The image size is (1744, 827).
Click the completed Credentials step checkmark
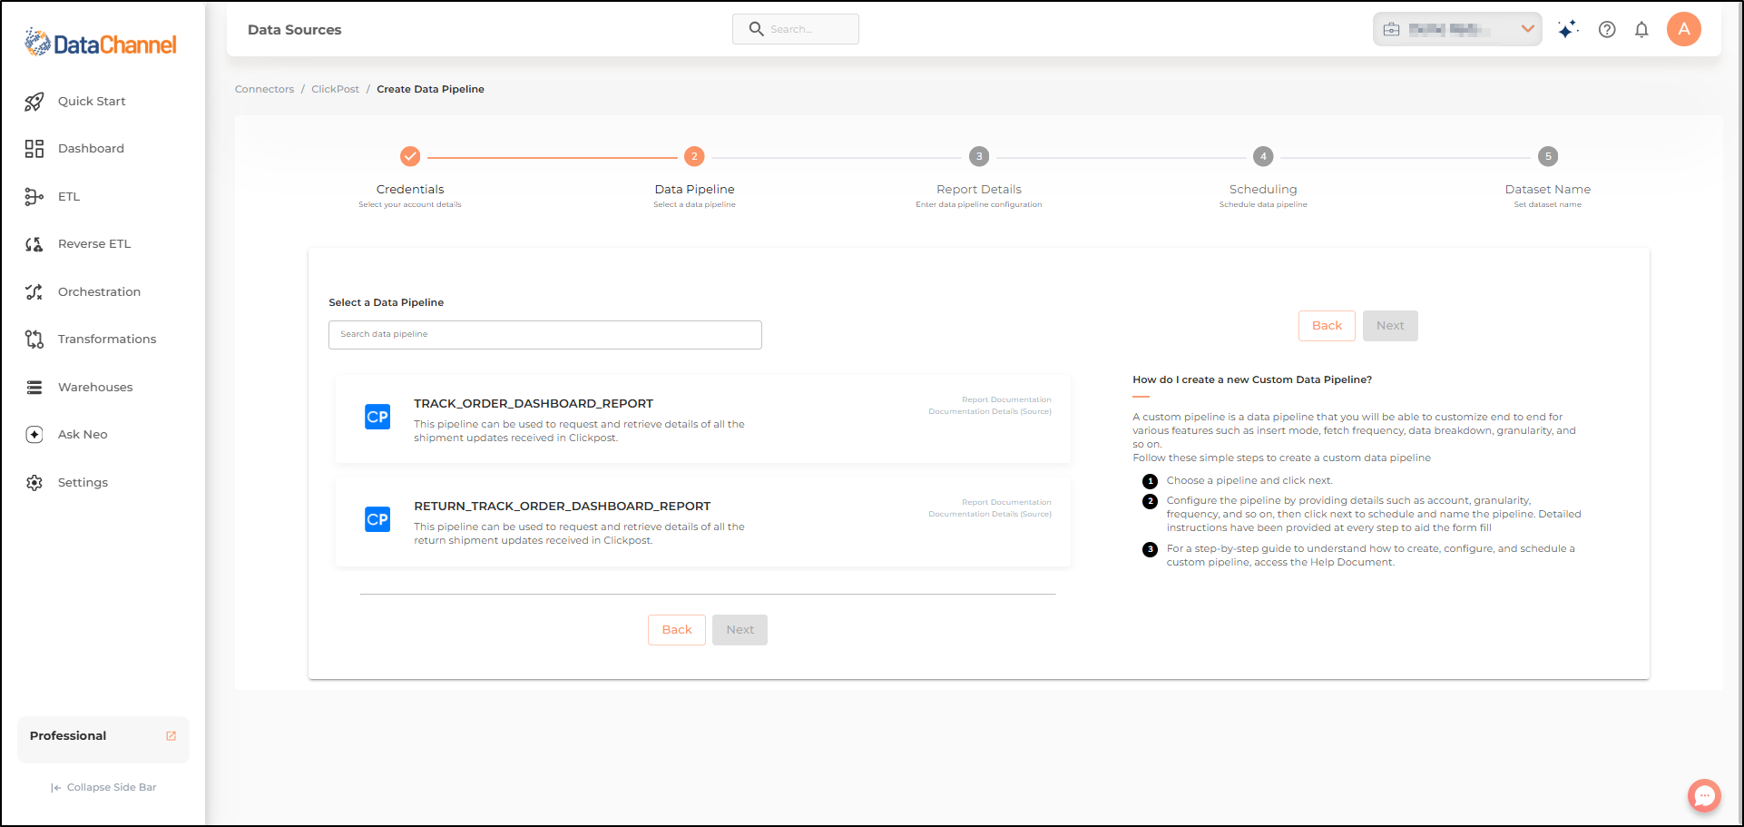coord(410,156)
